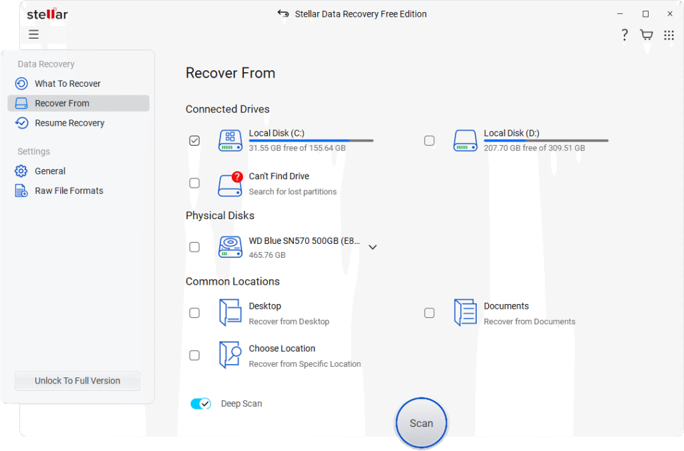Click the Local Disk (C:) usage bar
684x451 pixels.
311,140
